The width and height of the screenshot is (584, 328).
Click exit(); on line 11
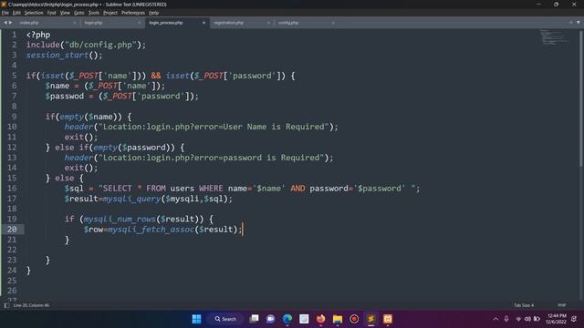[x=81, y=138]
